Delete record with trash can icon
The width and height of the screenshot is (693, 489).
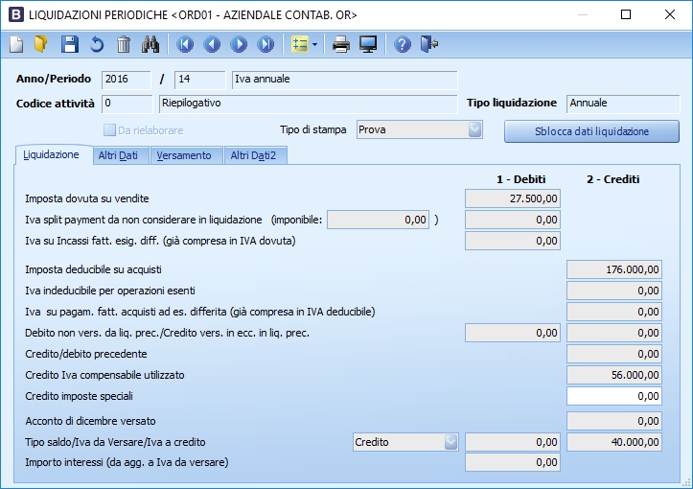tap(123, 44)
